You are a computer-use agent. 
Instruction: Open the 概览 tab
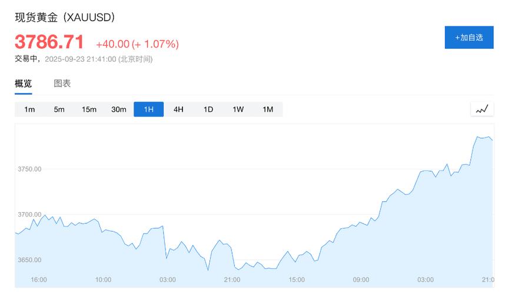pyautogui.click(x=24, y=83)
